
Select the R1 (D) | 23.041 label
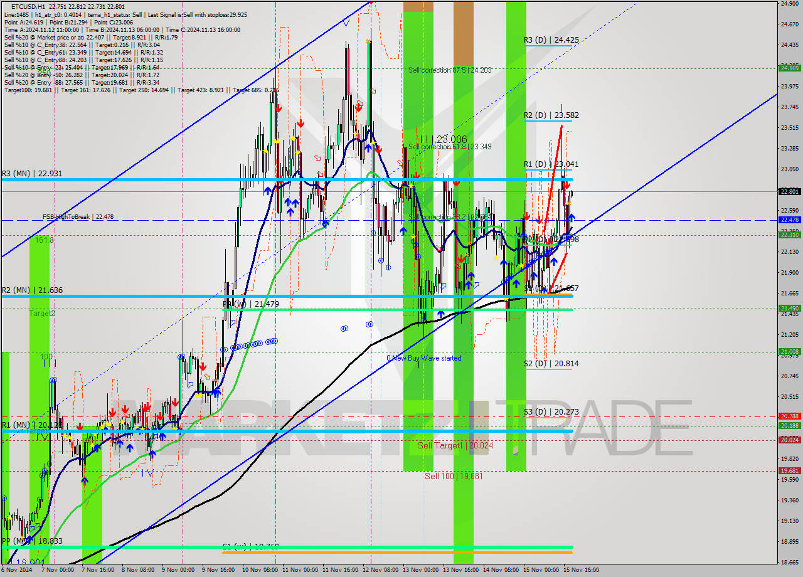[551, 164]
